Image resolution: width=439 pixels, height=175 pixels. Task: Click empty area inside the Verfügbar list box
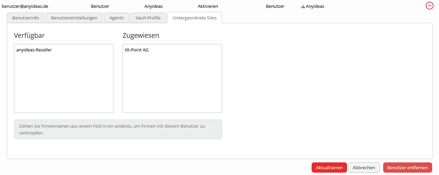point(63,85)
